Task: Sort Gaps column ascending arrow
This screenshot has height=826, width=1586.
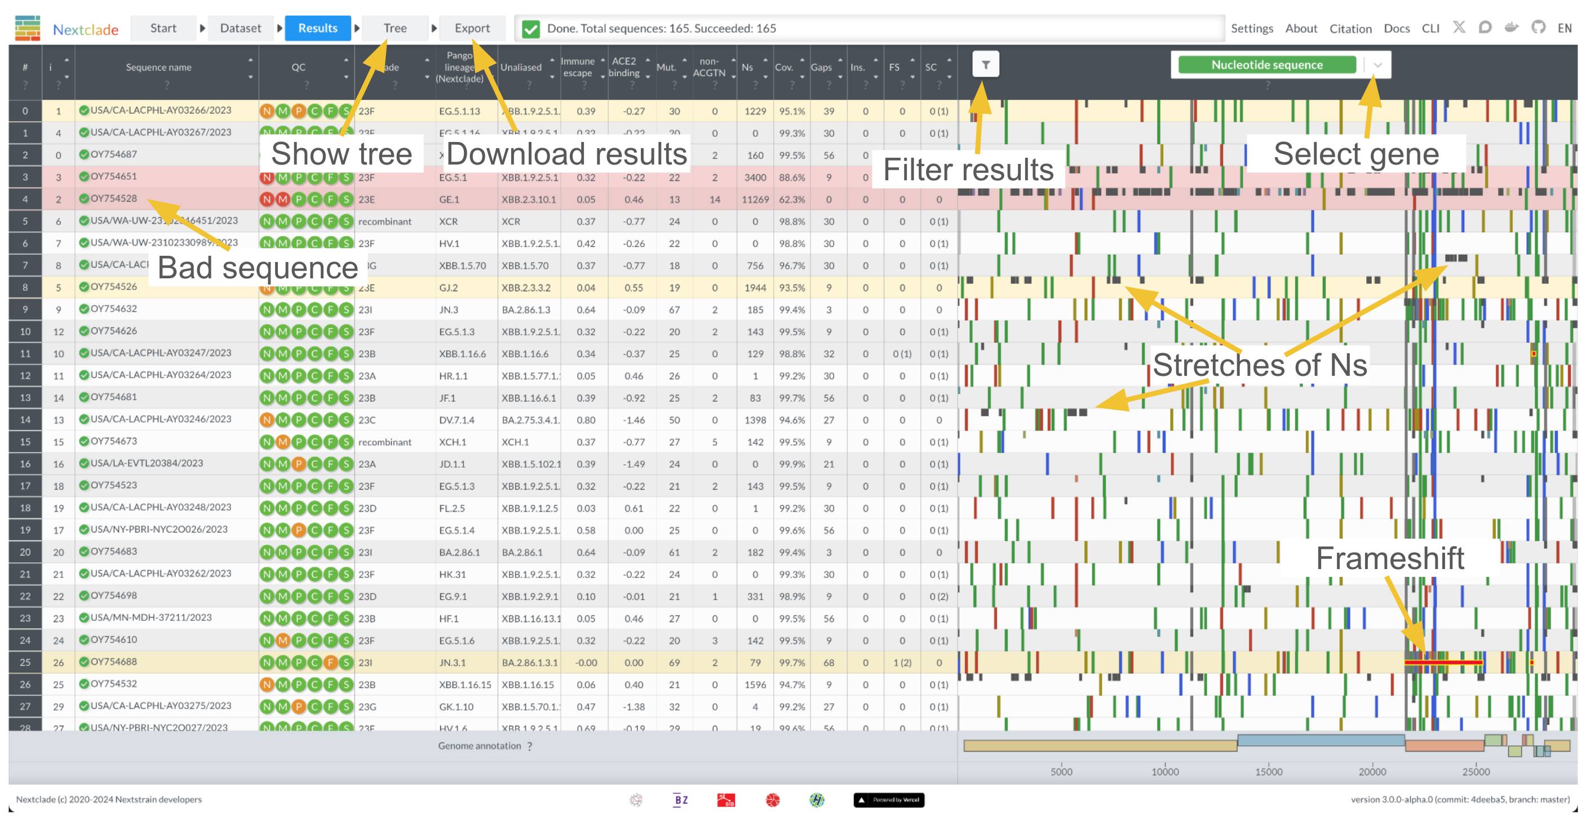Action: (840, 60)
